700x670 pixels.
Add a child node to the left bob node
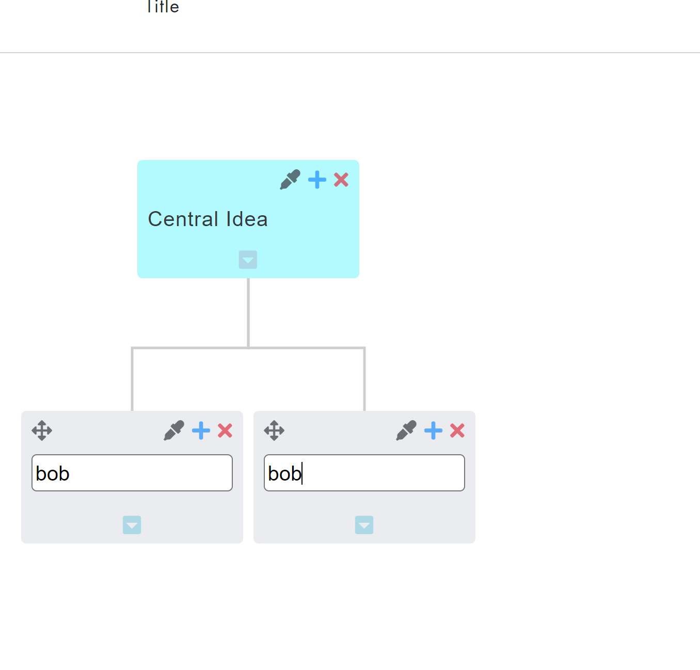(x=200, y=430)
